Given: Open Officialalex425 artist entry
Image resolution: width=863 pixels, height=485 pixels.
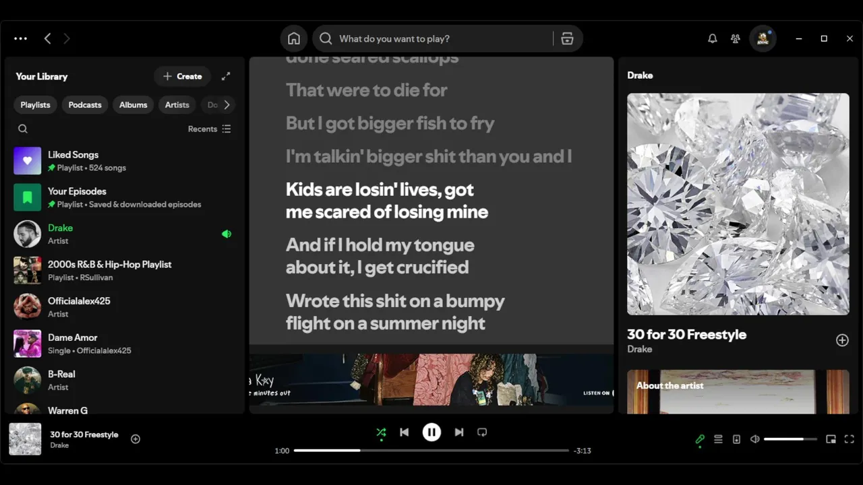Looking at the screenshot, I should [123, 306].
